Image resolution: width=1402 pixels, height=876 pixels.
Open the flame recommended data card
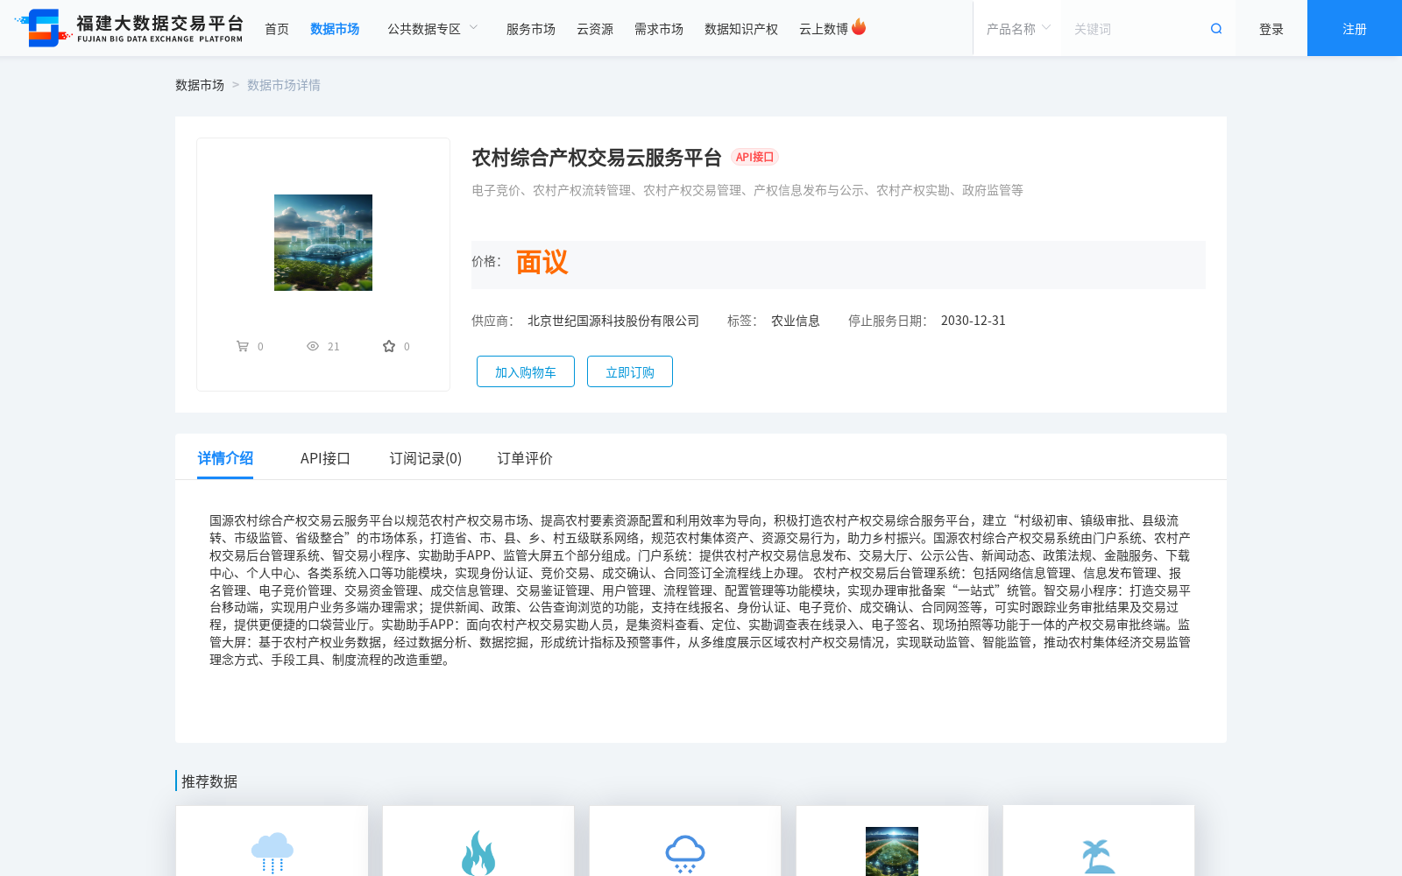(x=478, y=841)
